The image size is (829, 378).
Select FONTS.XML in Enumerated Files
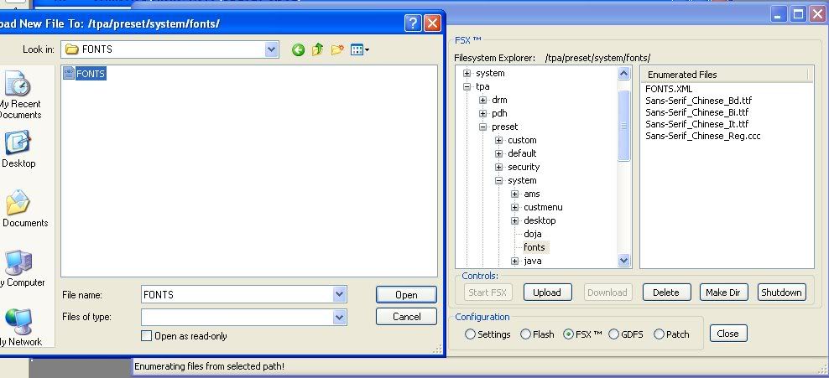coord(669,89)
